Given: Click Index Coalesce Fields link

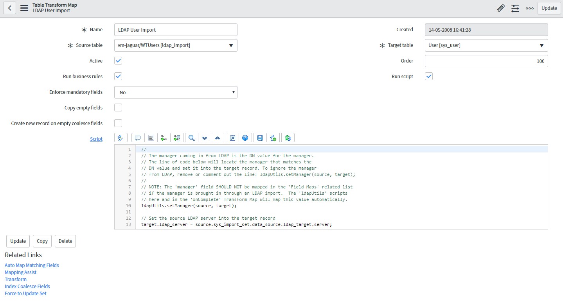Looking at the screenshot, I should [x=27, y=286].
